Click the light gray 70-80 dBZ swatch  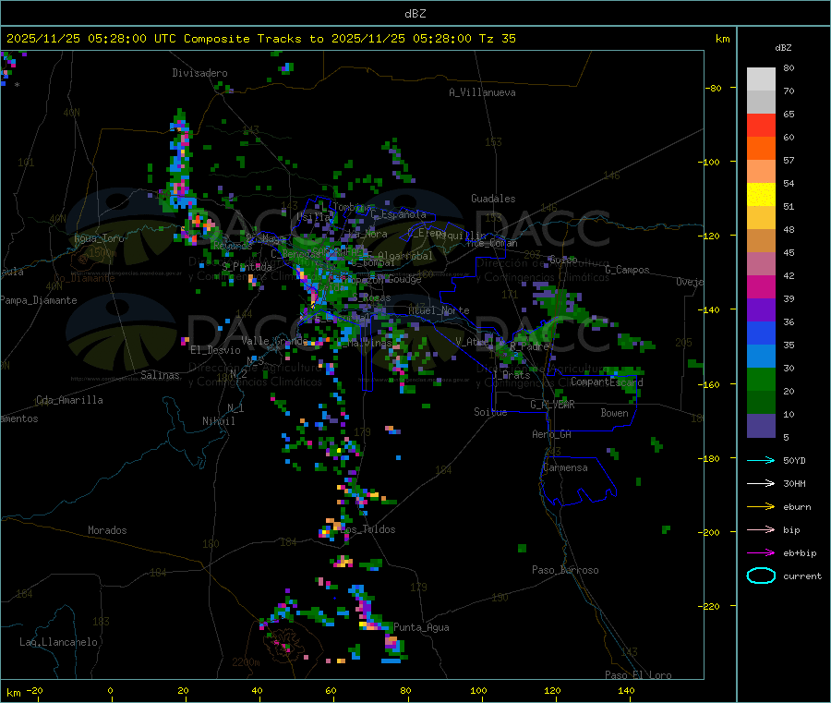(761, 79)
